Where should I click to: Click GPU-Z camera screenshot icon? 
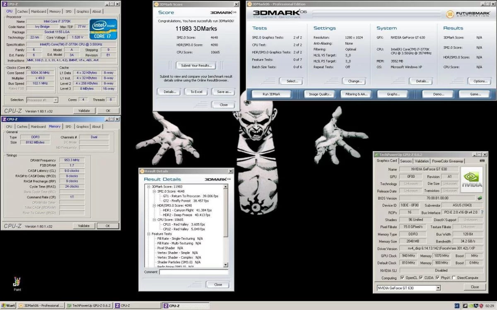tap(482, 161)
